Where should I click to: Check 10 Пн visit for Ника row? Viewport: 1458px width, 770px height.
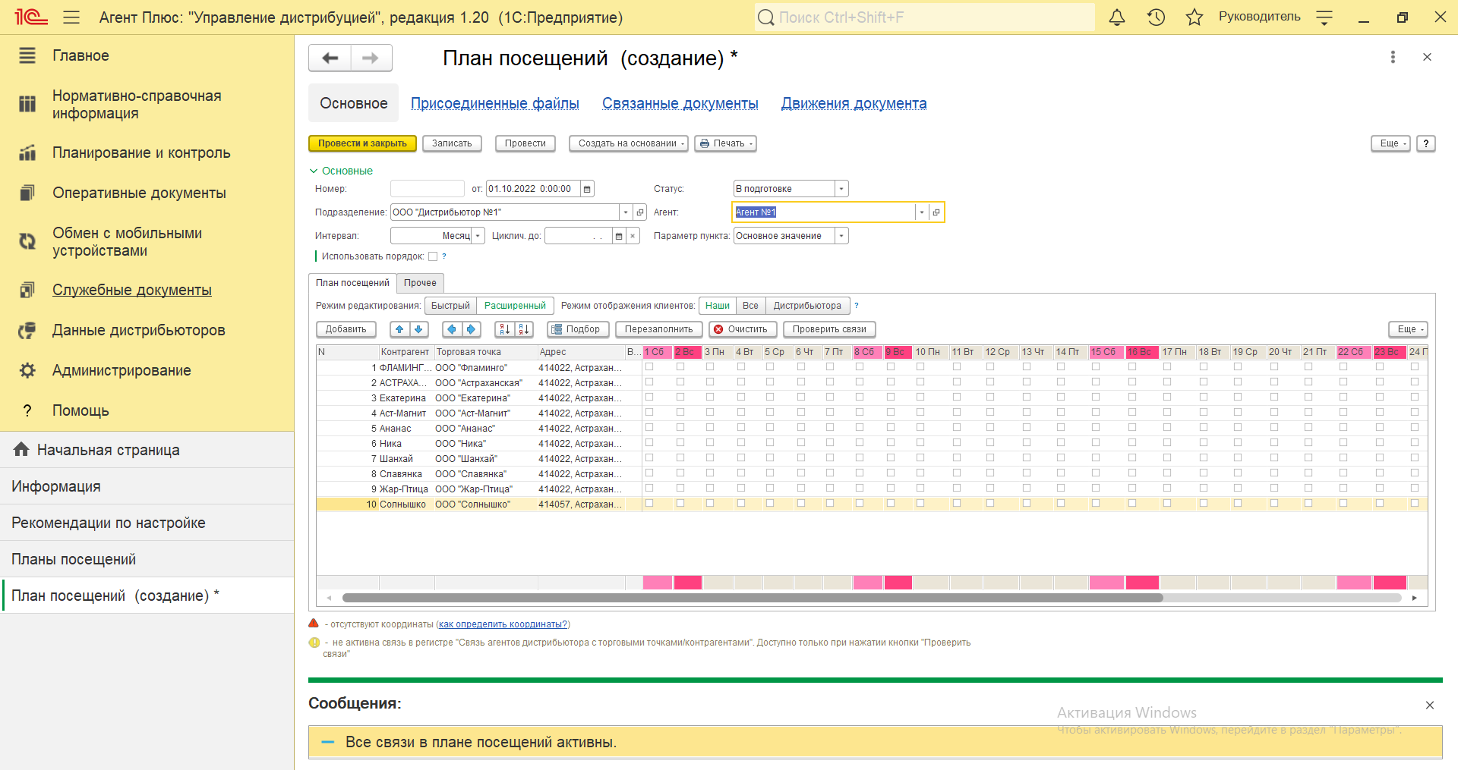pyautogui.click(x=920, y=442)
